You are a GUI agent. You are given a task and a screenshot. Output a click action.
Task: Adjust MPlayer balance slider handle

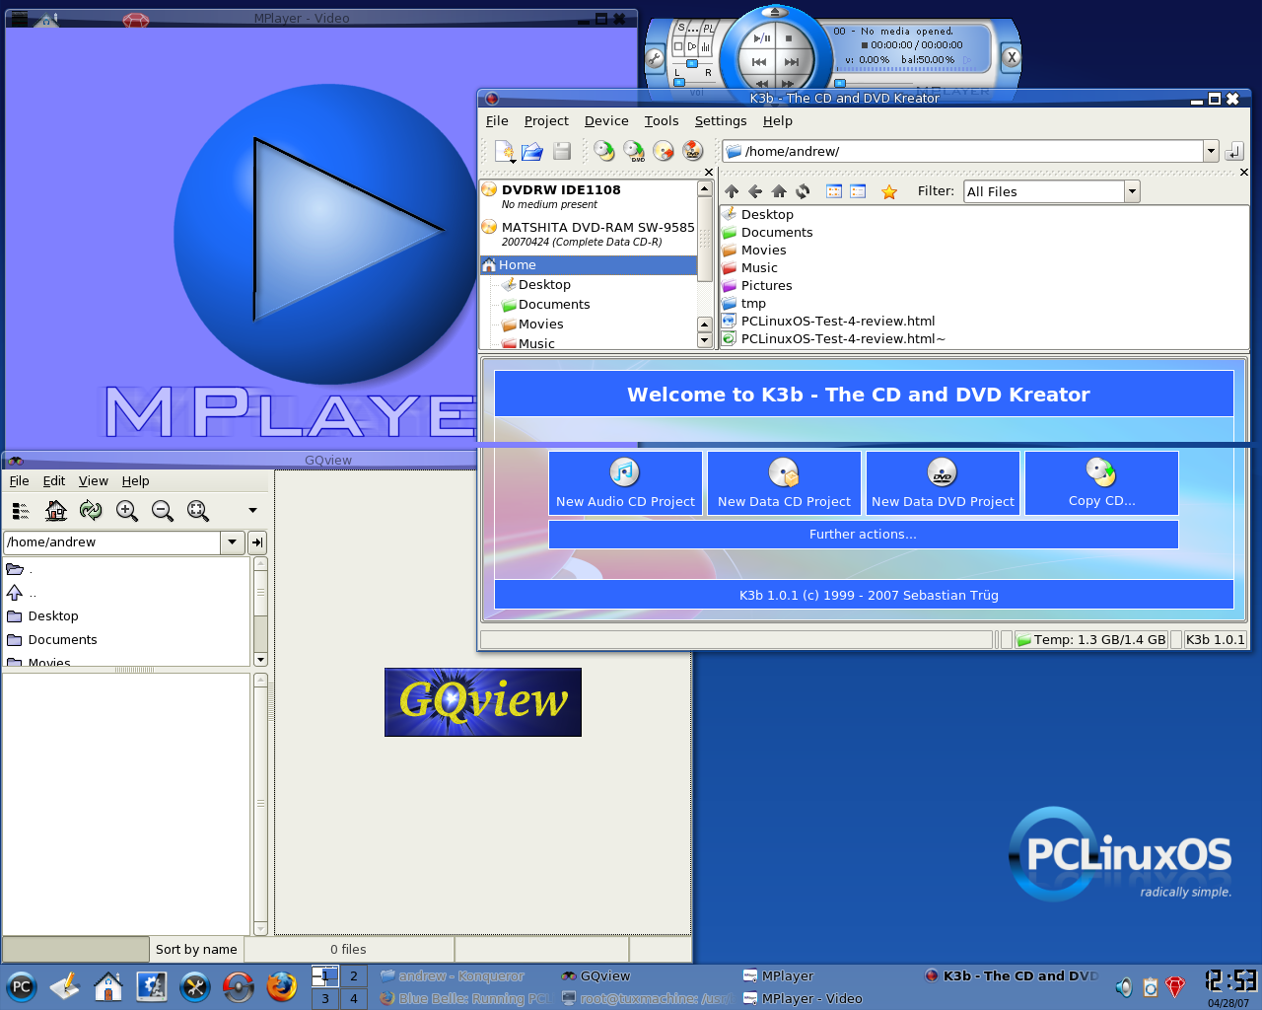(691, 63)
